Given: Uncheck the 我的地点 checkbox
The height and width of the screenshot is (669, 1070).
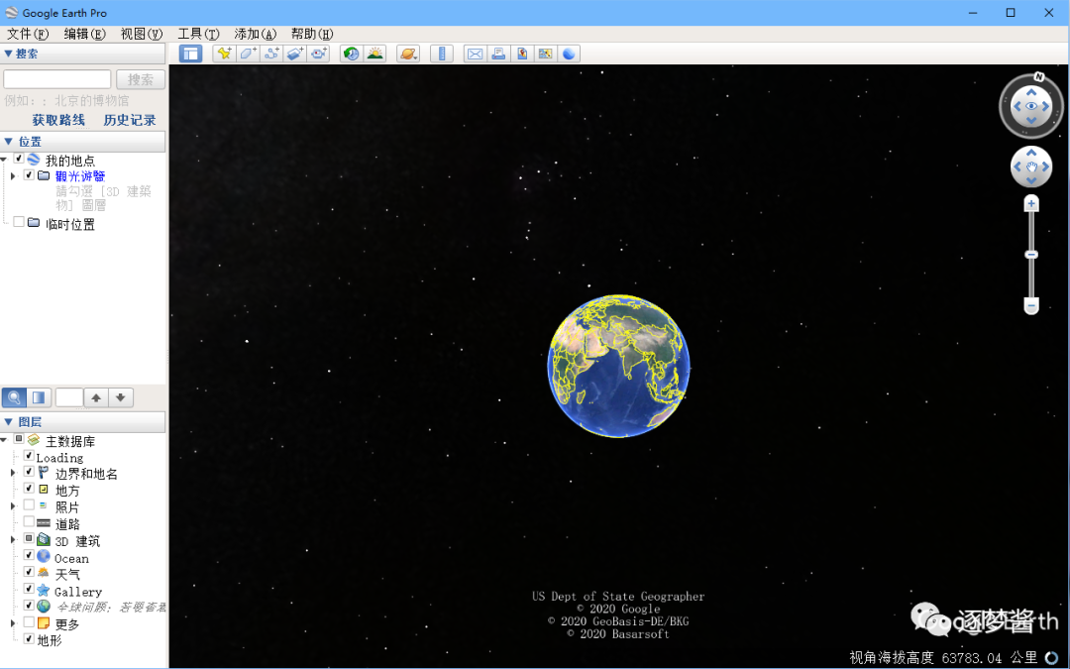Looking at the screenshot, I should pyautogui.click(x=19, y=159).
